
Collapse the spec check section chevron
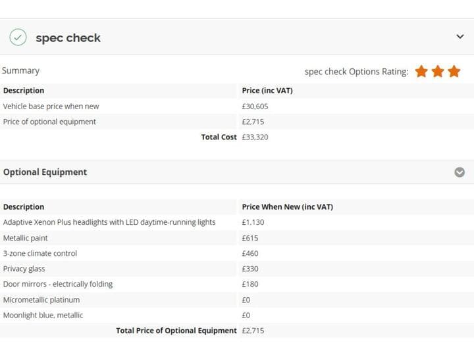460,37
